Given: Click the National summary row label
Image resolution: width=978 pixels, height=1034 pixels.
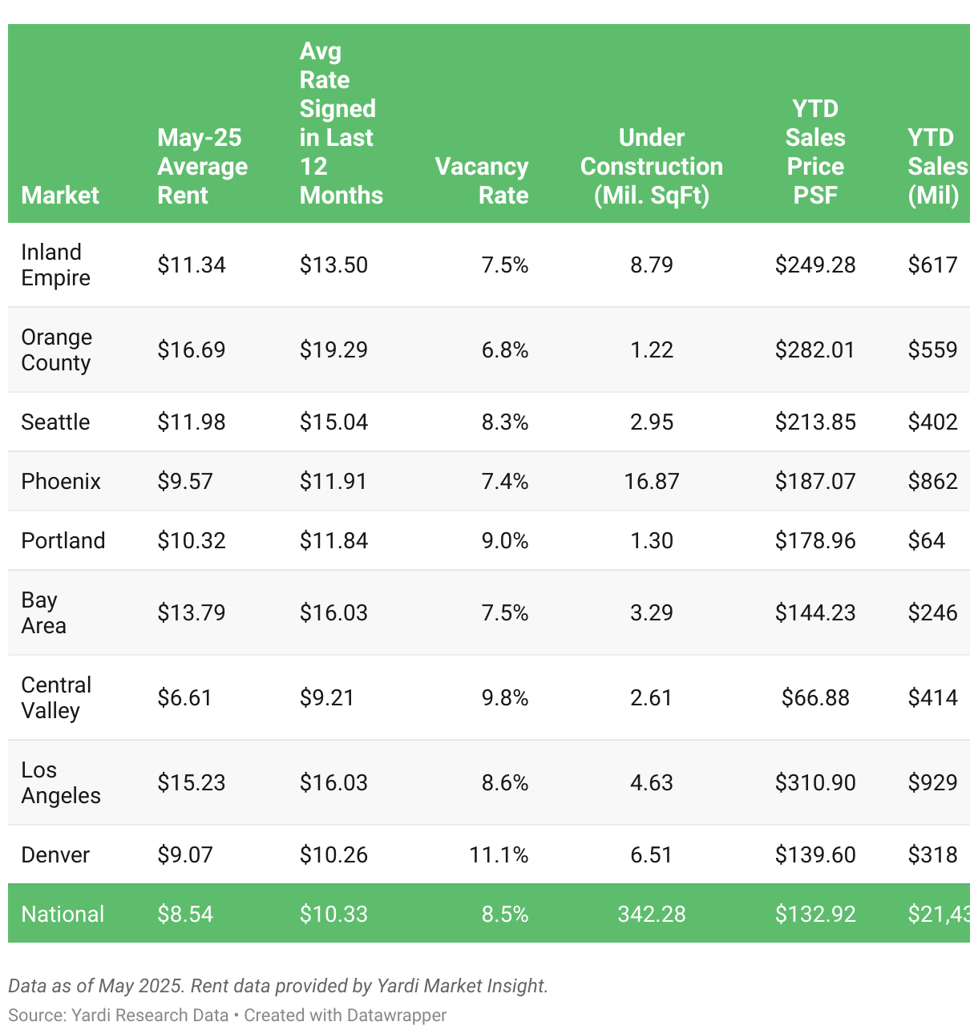Looking at the screenshot, I should click(63, 914).
